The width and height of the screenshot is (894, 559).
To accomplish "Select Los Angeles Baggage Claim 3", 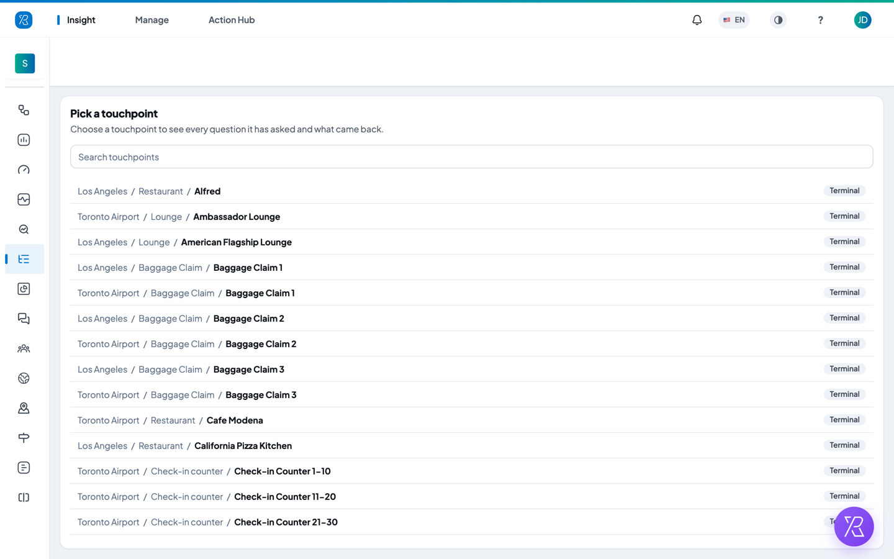I will 472,370.
